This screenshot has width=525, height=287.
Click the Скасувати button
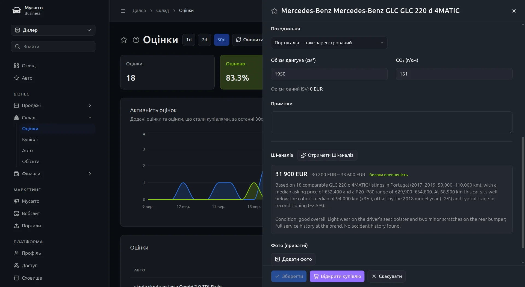(x=387, y=276)
